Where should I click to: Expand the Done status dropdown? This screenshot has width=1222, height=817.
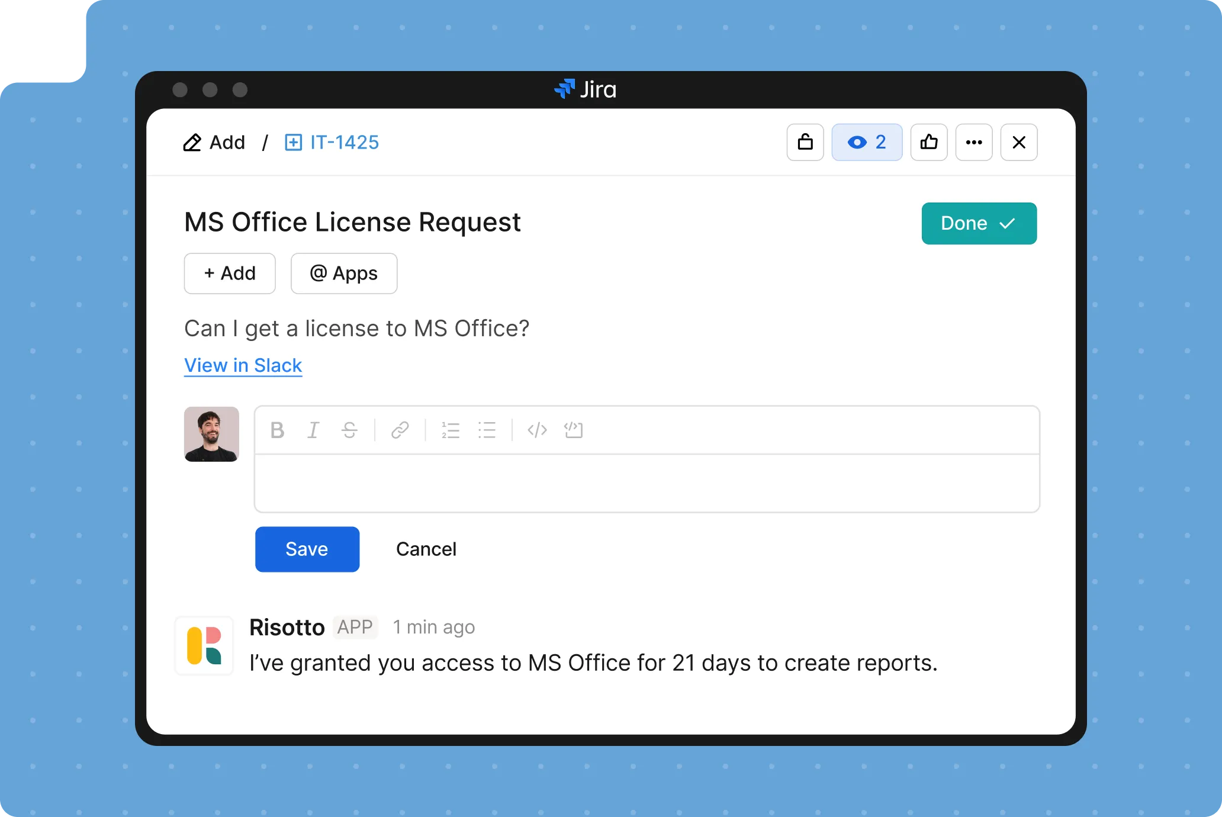(979, 223)
